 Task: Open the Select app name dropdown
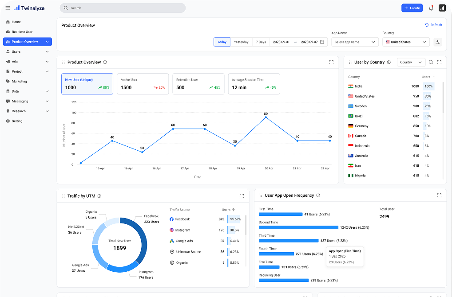point(354,42)
